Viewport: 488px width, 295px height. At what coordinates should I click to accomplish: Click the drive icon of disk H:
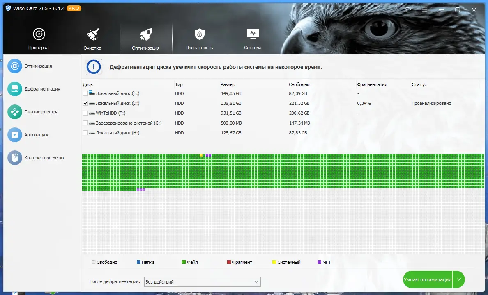(92, 133)
